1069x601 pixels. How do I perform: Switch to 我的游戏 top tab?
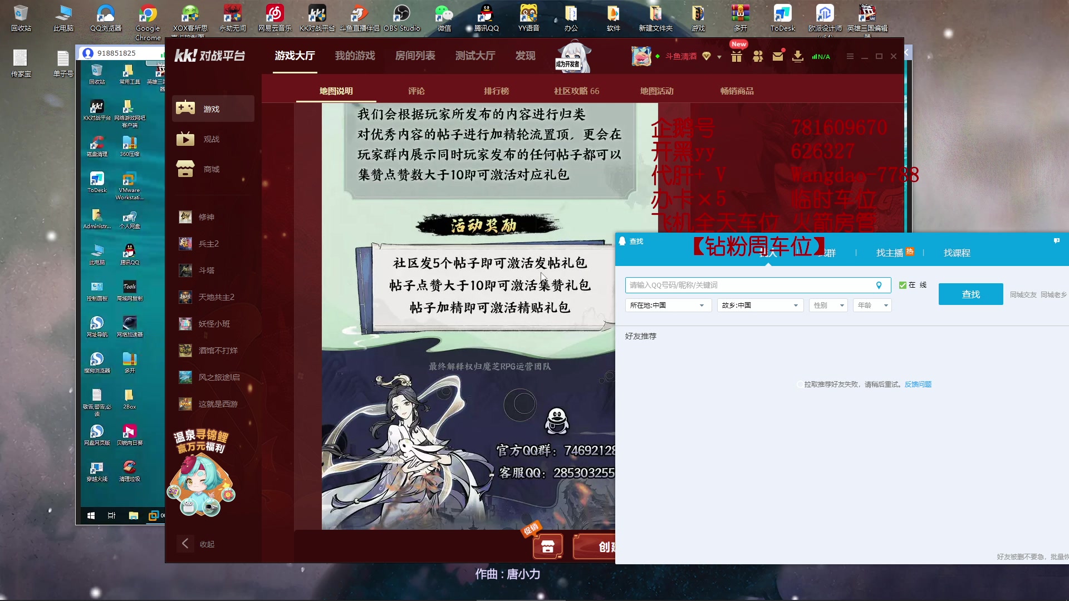(355, 56)
